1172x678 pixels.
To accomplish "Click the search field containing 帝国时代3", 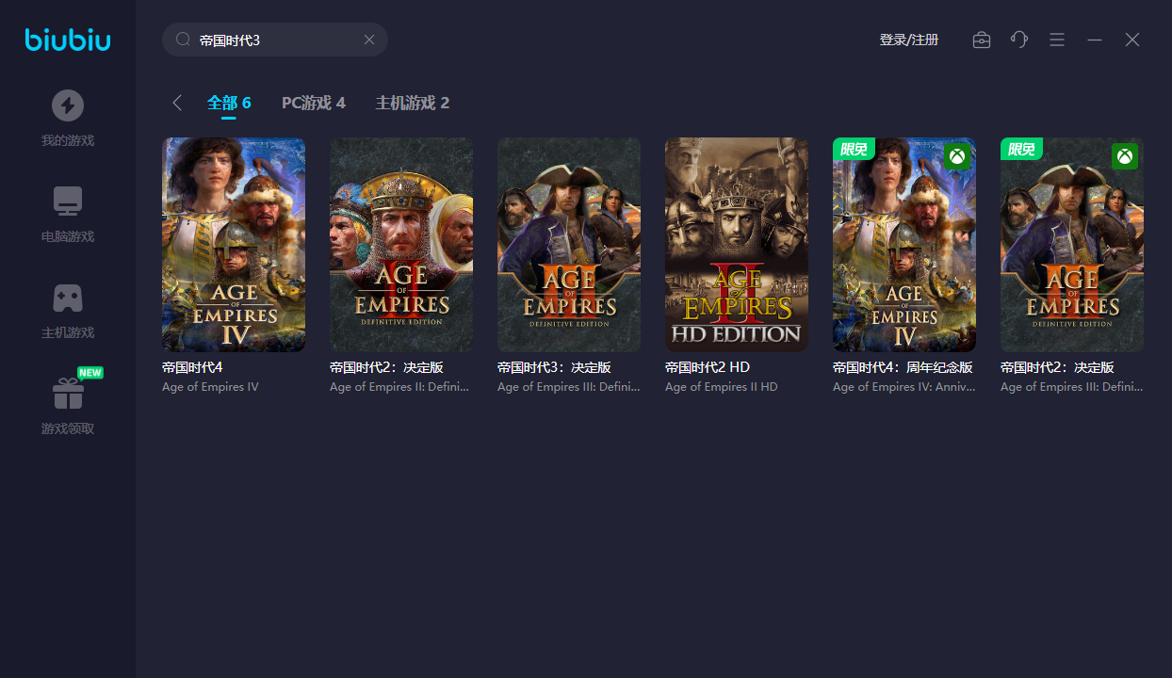I will coord(275,40).
